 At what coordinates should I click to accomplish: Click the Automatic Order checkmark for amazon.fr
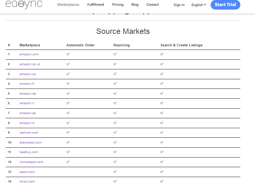(x=68, y=83)
